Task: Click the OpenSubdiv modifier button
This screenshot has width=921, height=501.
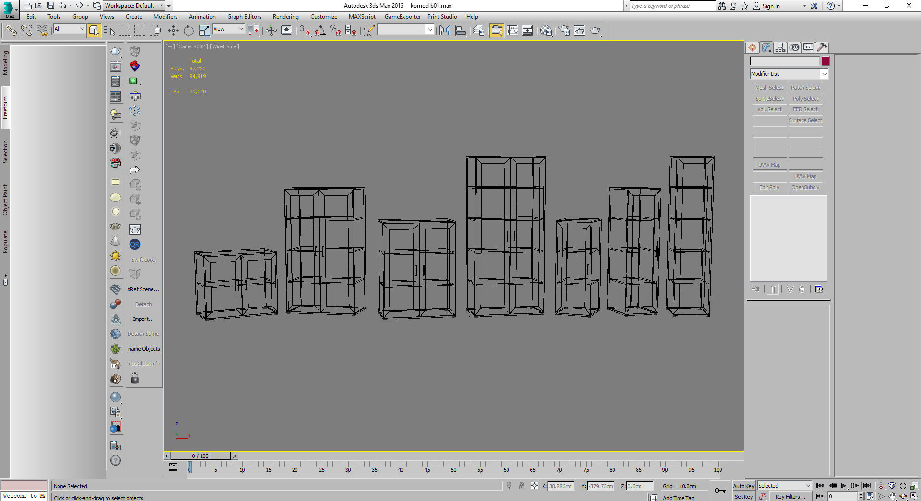Action: (805, 187)
